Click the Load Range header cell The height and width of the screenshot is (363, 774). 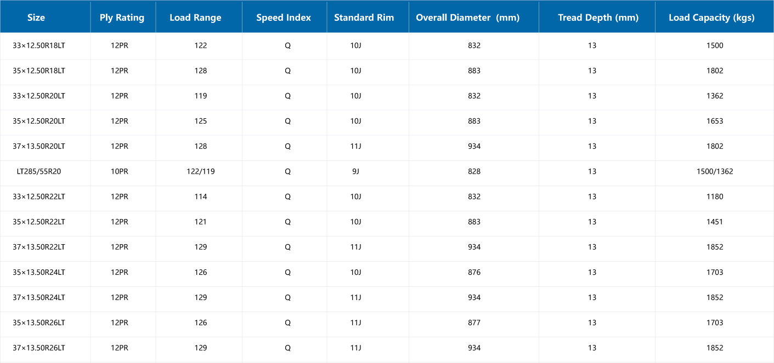[195, 18]
